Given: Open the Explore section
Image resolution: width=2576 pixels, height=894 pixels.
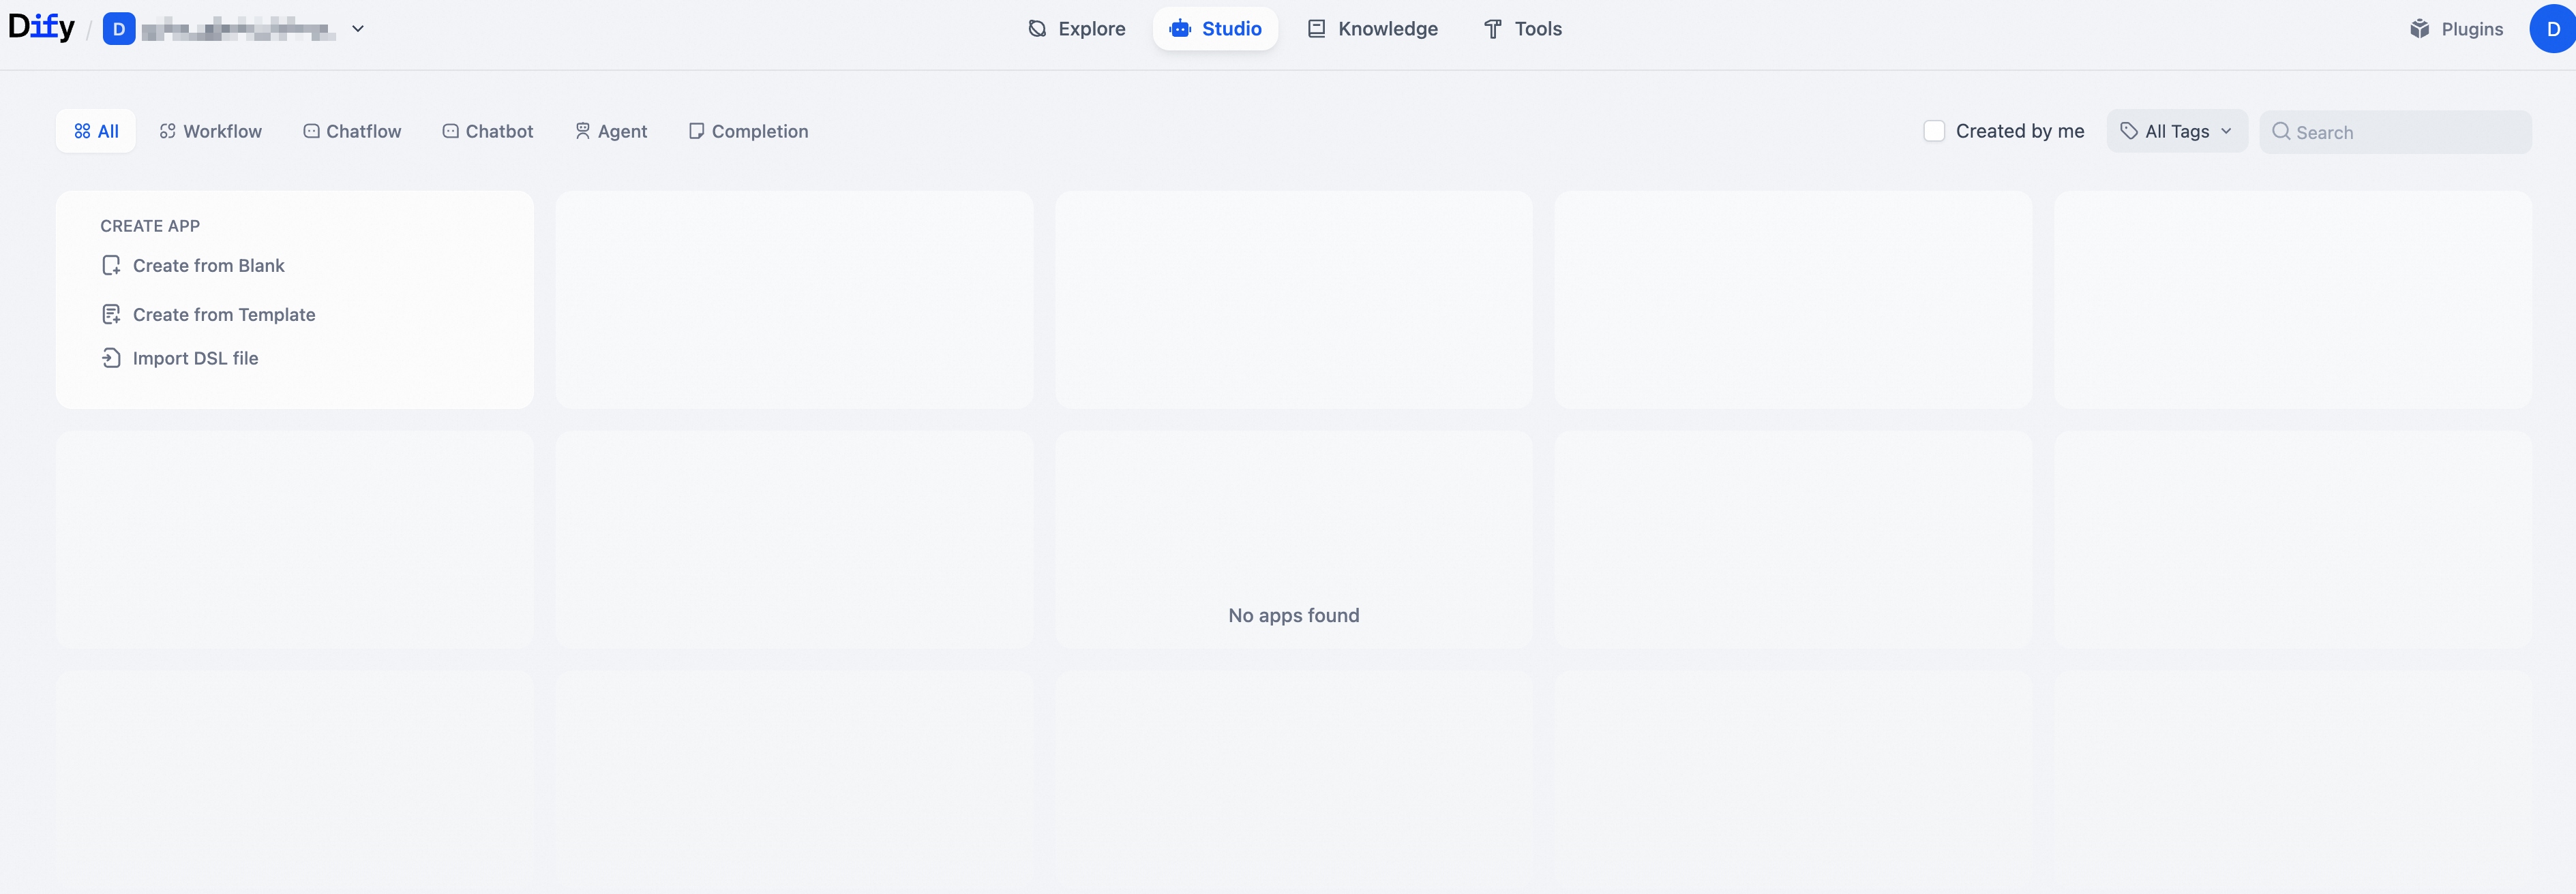Looking at the screenshot, I should click(1077, 29).
